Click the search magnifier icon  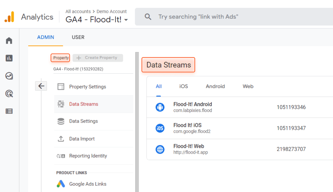(x=148, y=17)
